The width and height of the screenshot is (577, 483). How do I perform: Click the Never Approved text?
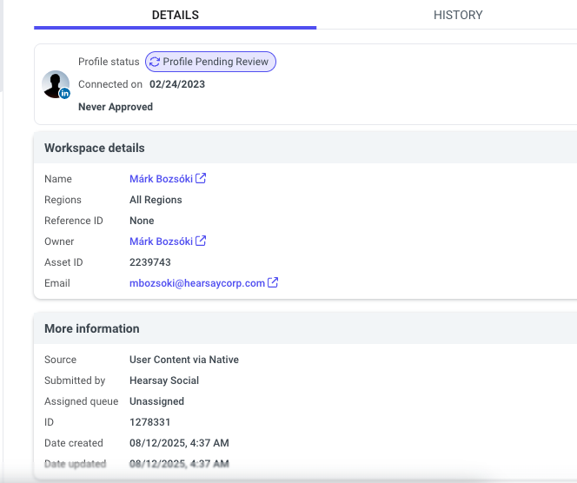click(x=116, y=107)
